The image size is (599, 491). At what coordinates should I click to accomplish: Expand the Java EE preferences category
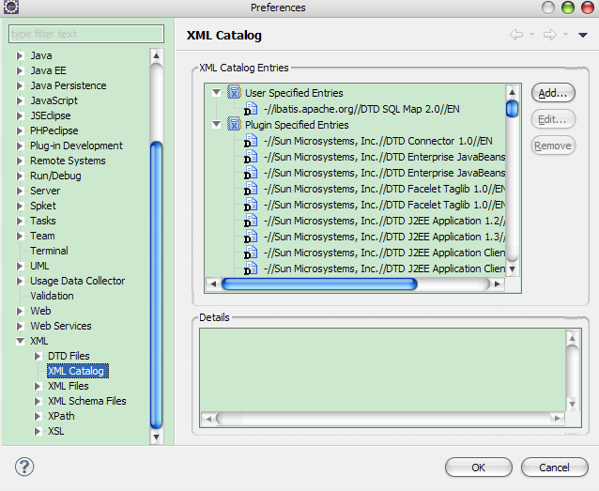tap(19, 70)
